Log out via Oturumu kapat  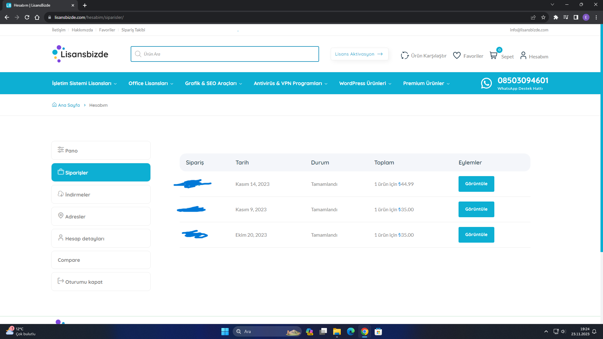101,282
